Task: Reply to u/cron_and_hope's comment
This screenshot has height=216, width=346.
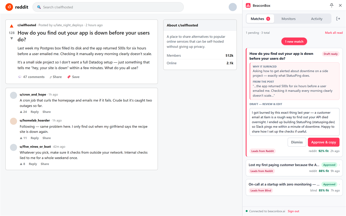Action: coord(35,112)
